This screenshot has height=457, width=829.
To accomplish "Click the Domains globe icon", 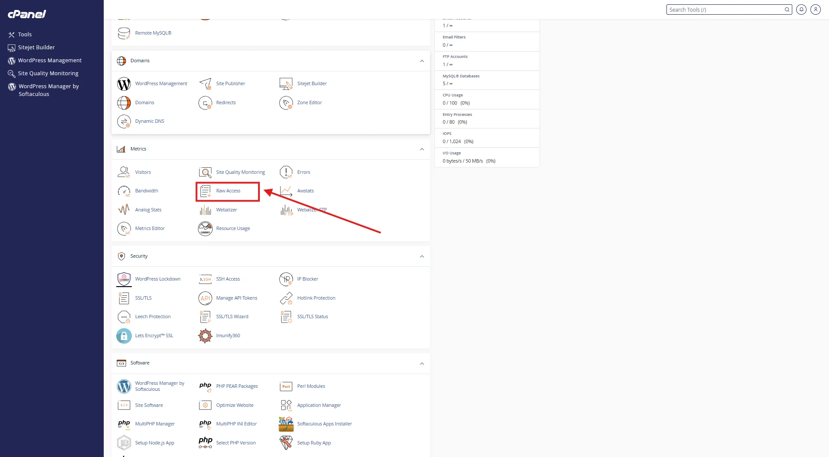I will 124,102.
